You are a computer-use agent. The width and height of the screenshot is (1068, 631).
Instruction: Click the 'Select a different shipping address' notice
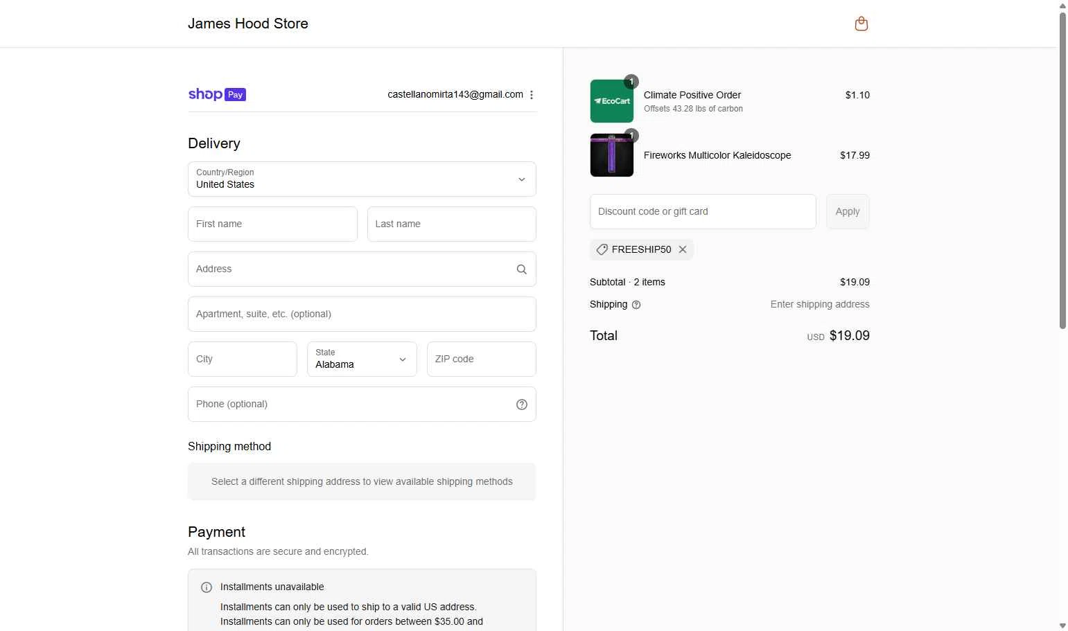(362, 482)
